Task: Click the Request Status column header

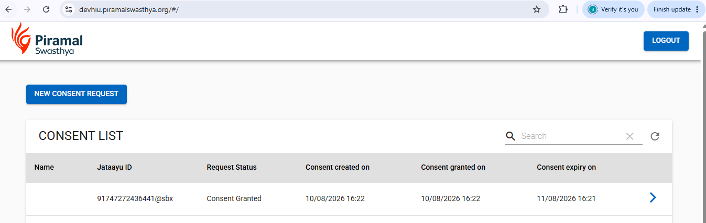Action: [x=232, y=168]
